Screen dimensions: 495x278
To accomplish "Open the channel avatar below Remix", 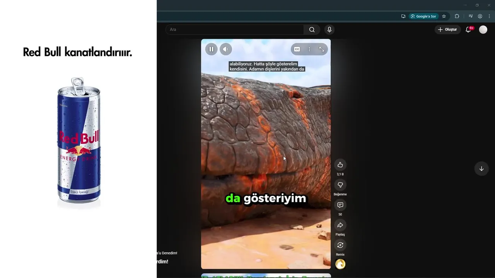I will (x=340, y=264).
